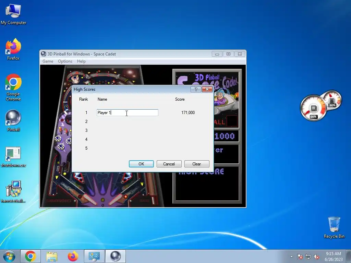
Task: Switch to the Pinball taskbar item
Action: 116,256
